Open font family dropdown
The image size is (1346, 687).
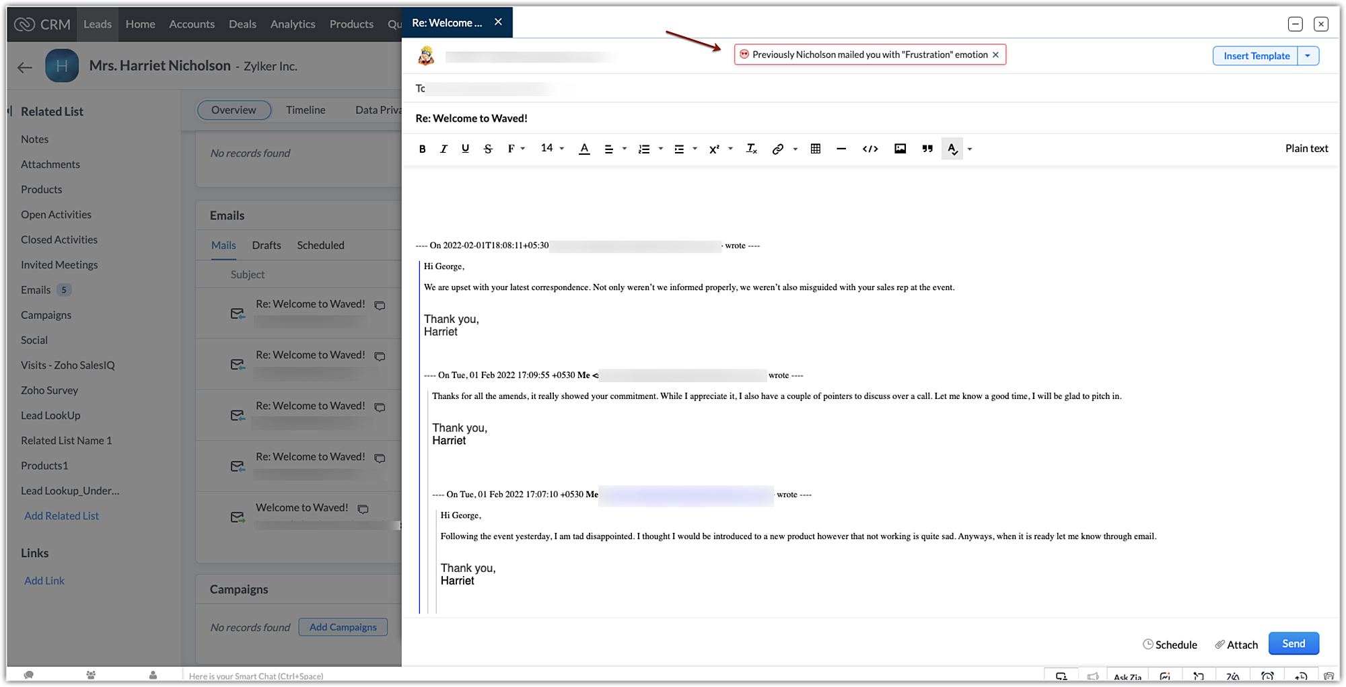pos(516,149)
